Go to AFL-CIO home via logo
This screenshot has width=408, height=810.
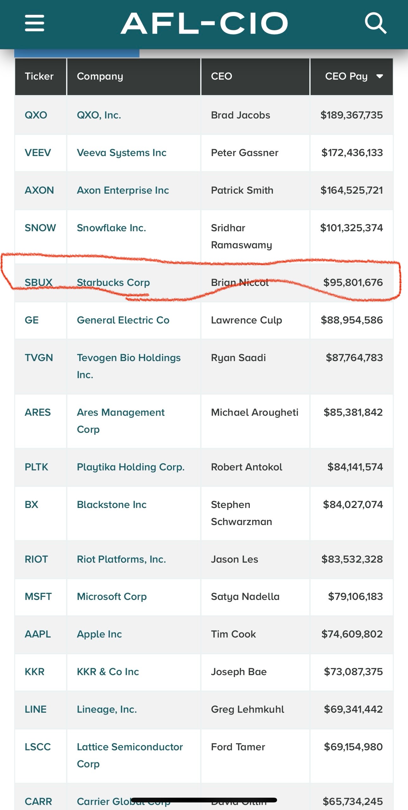click(x=204, y=23)
